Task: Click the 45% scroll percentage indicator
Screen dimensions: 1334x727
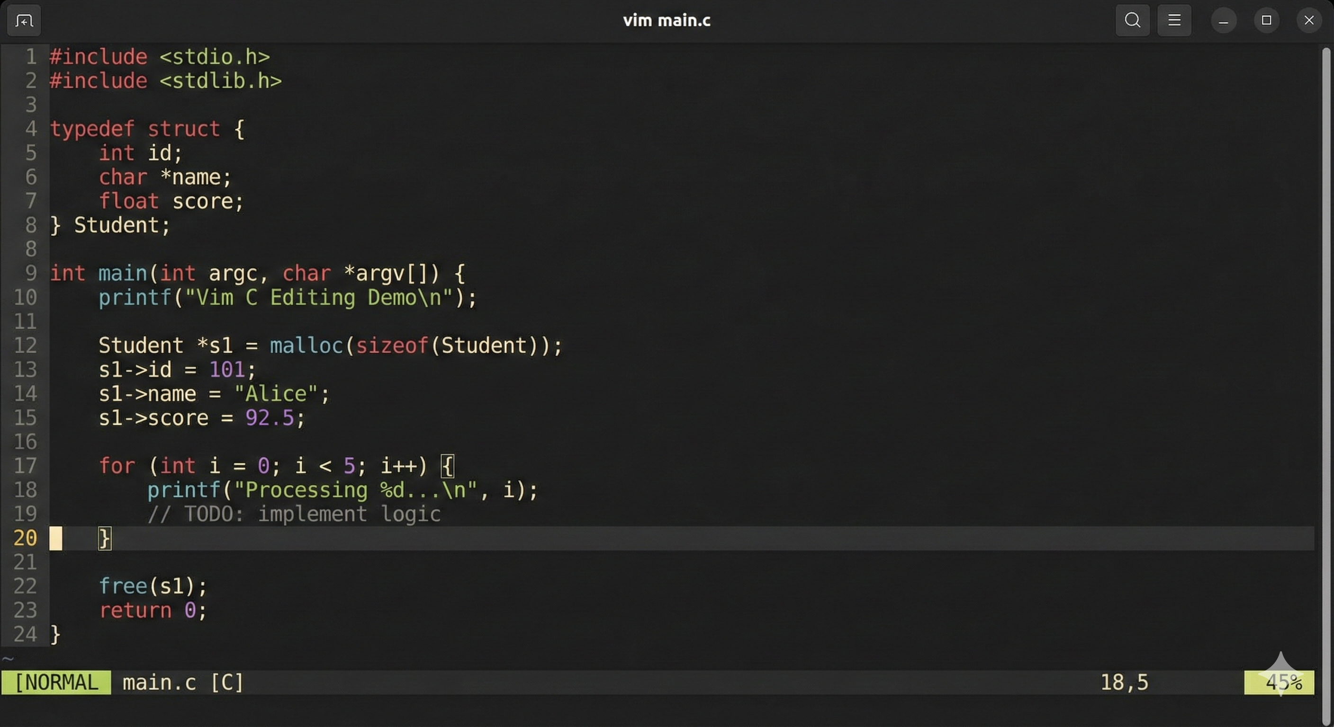Action: 1283,682
